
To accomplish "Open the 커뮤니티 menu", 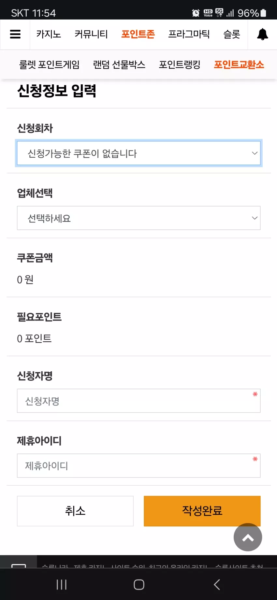I will 91,34.
